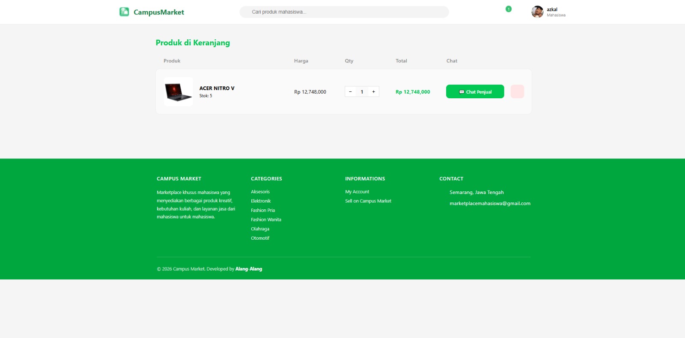Open azkal's profile avatar
Viewport: 685px width, 338px height.
click(537, 12)
